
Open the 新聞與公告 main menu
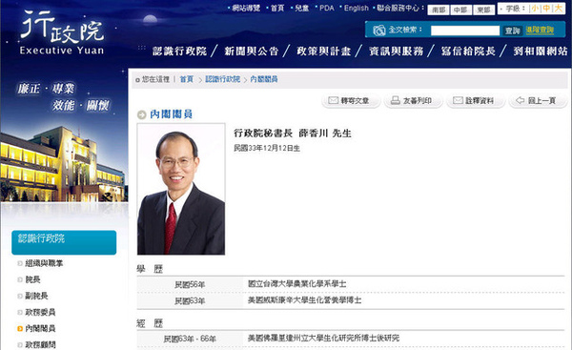pos(252,51)
